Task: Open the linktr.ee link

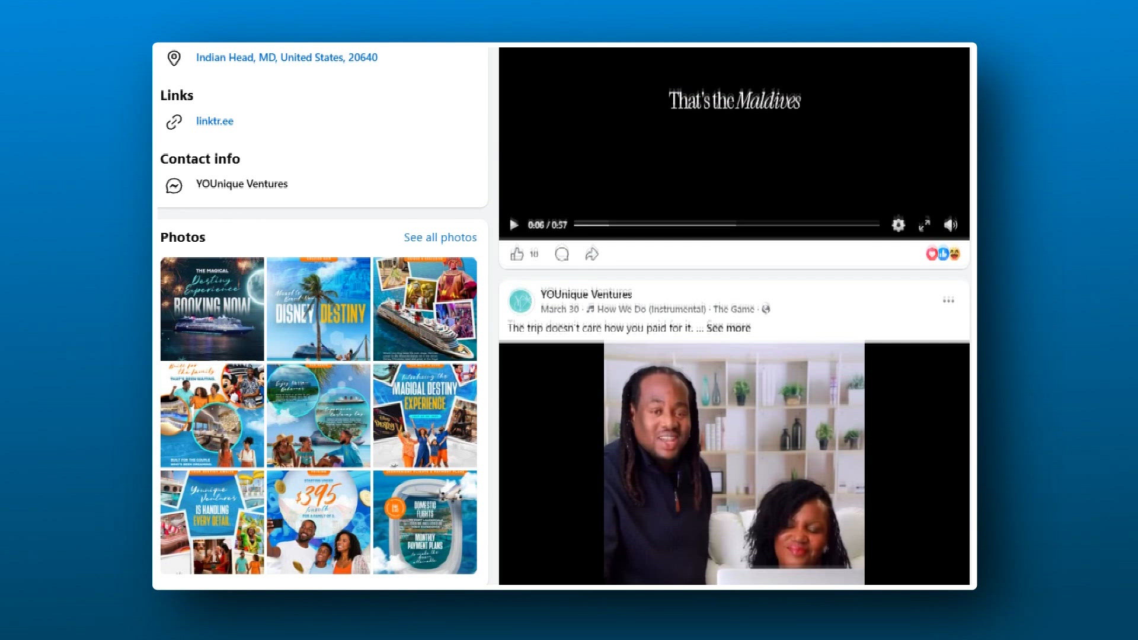Action: 215,121
